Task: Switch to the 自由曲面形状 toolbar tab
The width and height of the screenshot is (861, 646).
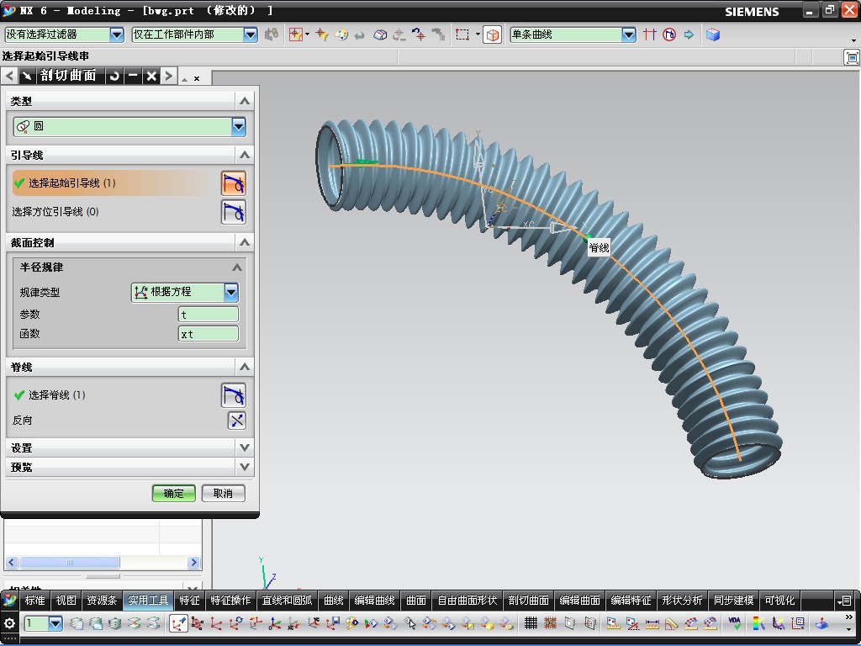Action: [467, 601]
